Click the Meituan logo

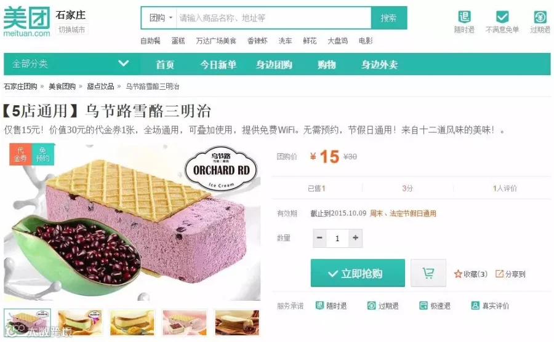(x=27, y=22)
